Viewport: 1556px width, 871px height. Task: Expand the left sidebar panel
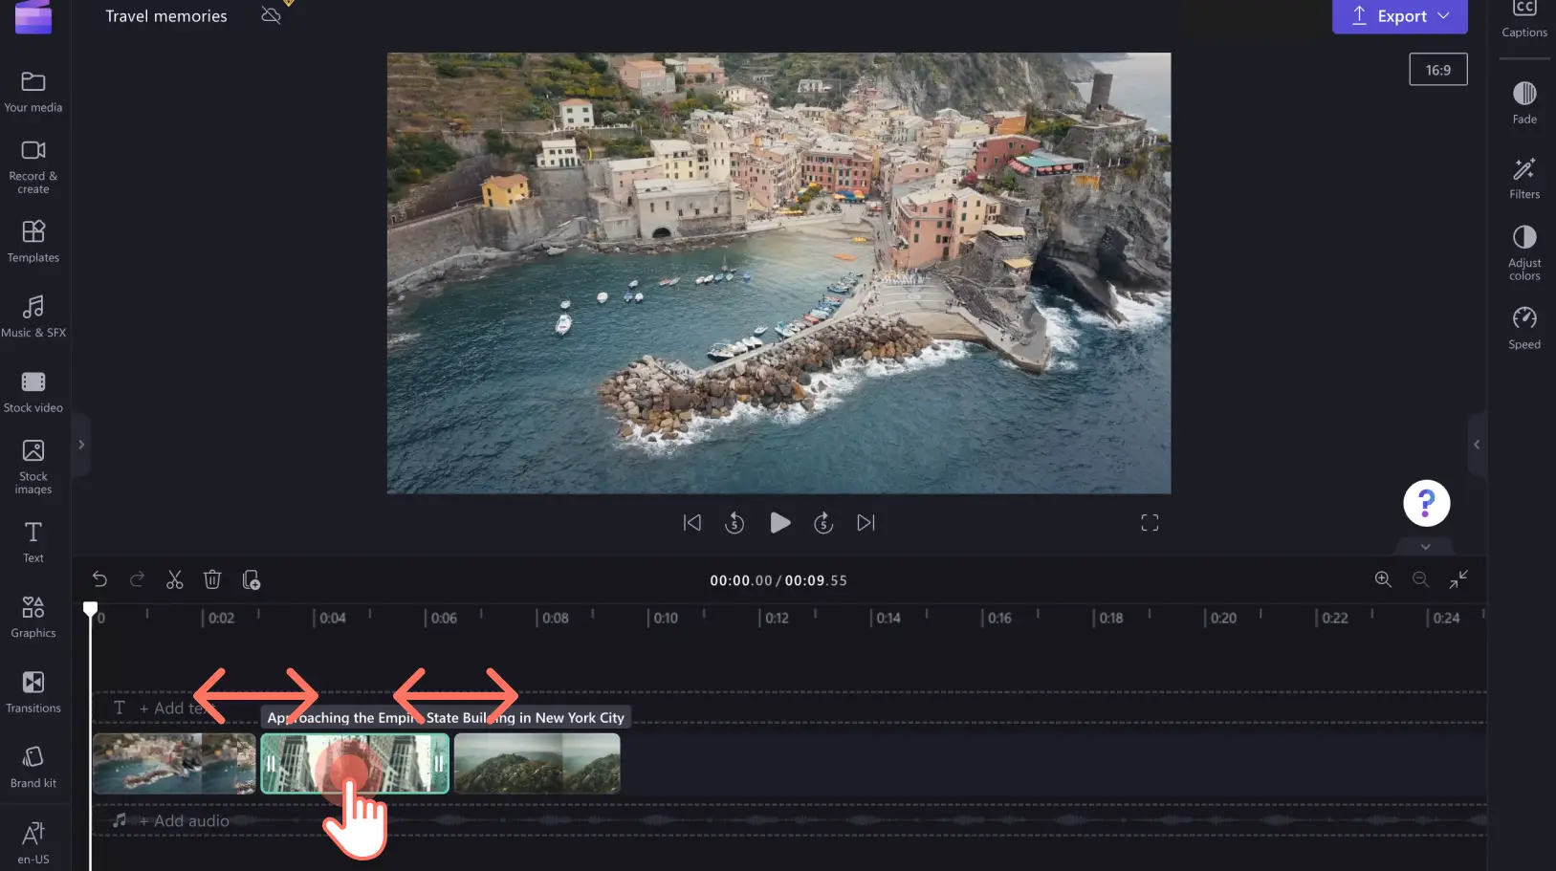[x=81, y=445]
